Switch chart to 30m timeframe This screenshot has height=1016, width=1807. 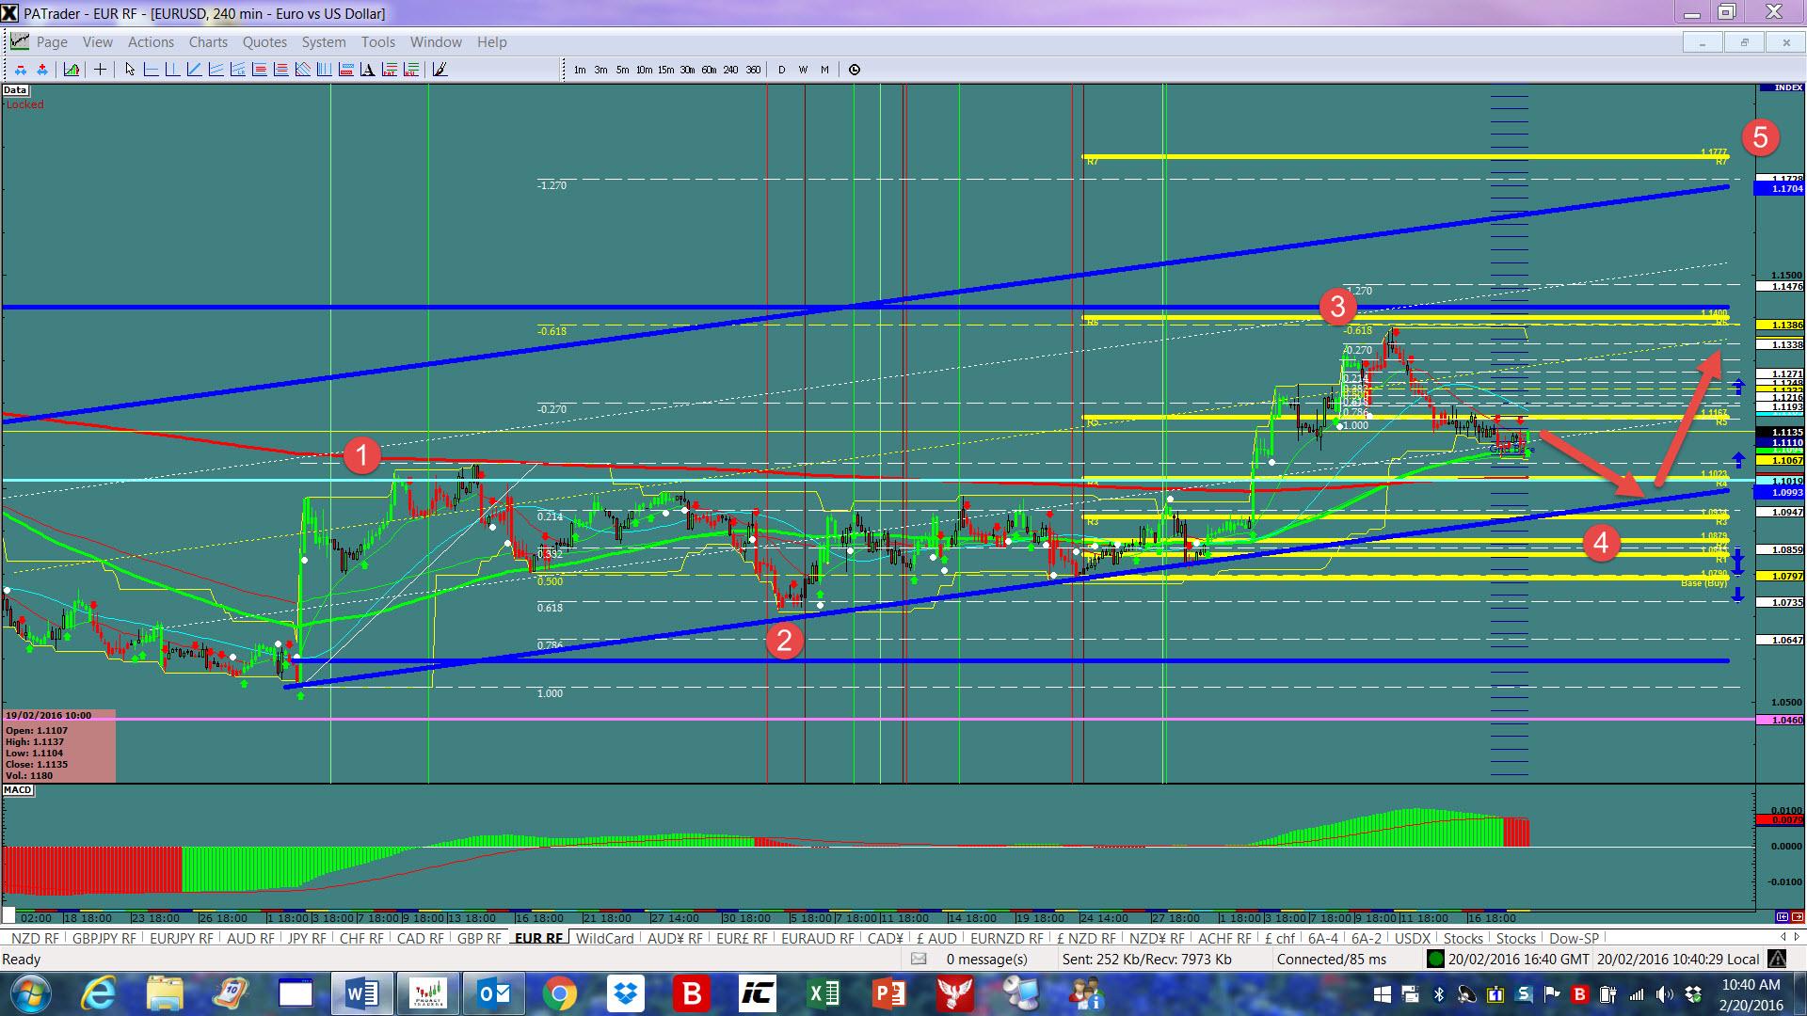pyautogui.click(x=687, y=70)
